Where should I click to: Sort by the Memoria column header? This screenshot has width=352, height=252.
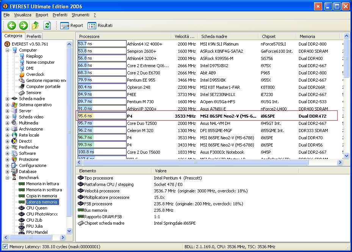[x=318, y=36]
